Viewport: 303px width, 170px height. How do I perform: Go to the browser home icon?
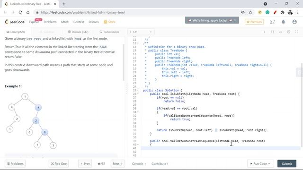(28, 12)
